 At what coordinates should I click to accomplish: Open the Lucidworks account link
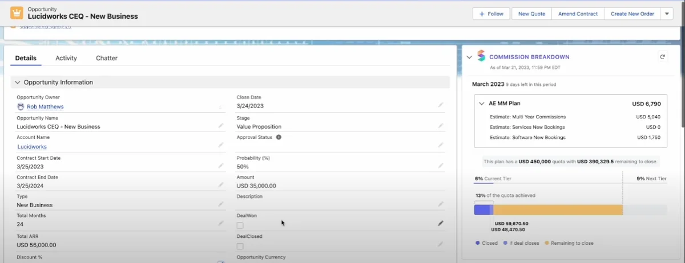point(32,146)
